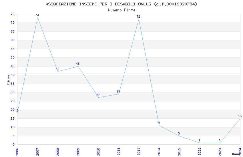Select the 2012 year label on x-axis
This screenshot has width=243, height=157.
point(139,152)
